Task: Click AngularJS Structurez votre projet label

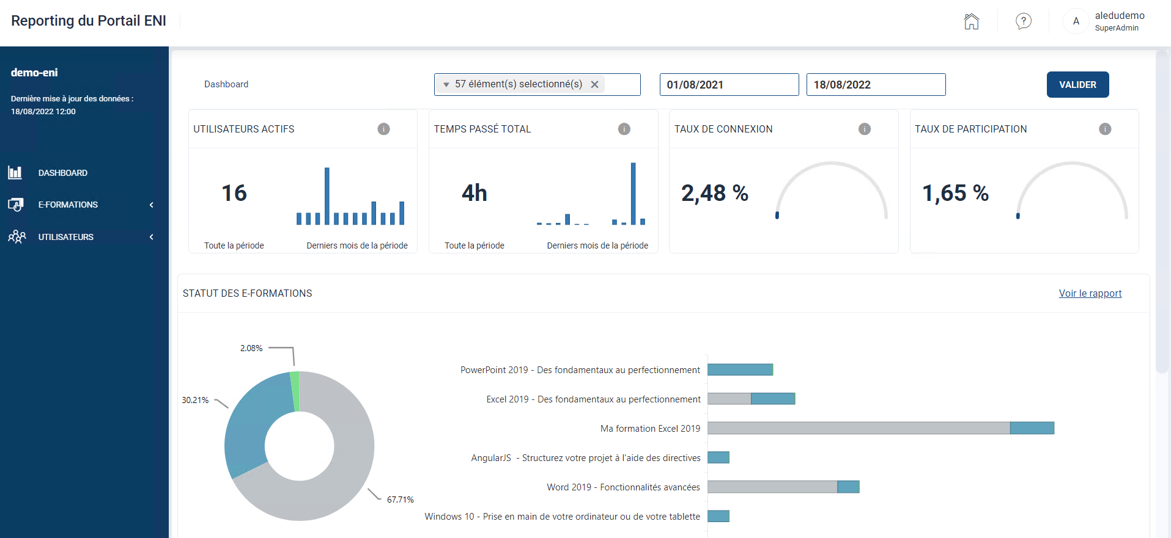Action: (586, 458)
